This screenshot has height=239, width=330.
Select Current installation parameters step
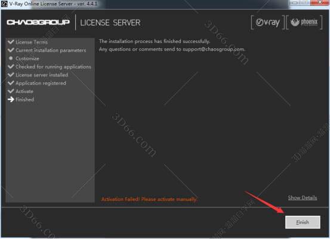pyautogui.click(x=51, y=50)
